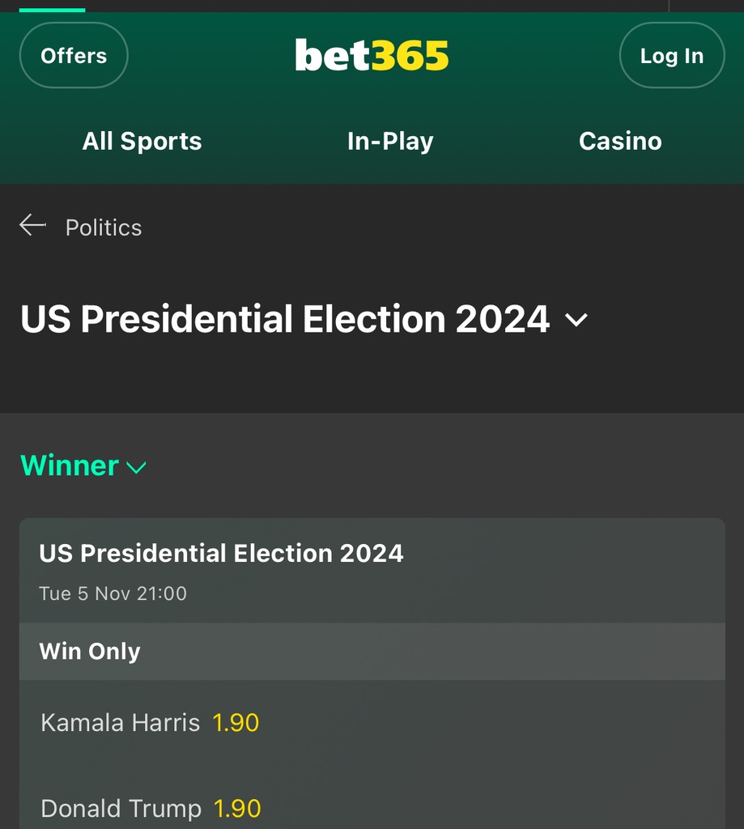Open the Casino tab

tap(620, 142)
